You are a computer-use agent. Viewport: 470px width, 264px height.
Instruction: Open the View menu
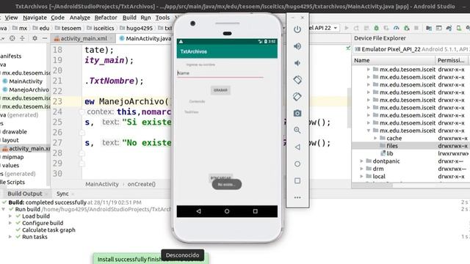pos(11,18)
